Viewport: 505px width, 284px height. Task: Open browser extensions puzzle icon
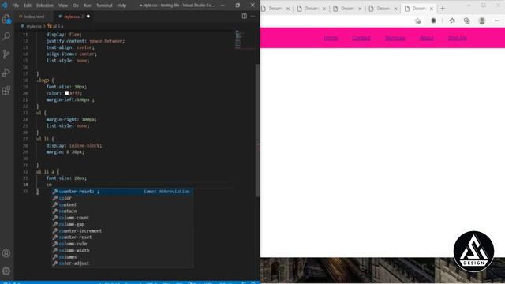[x=433, y=21]
